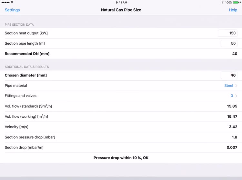Select the Steel pipe material value

pyautogui.click(x=228, y=85)
